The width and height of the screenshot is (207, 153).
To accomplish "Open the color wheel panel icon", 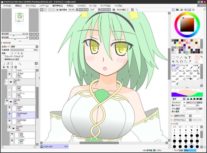I will click(173, 10).
